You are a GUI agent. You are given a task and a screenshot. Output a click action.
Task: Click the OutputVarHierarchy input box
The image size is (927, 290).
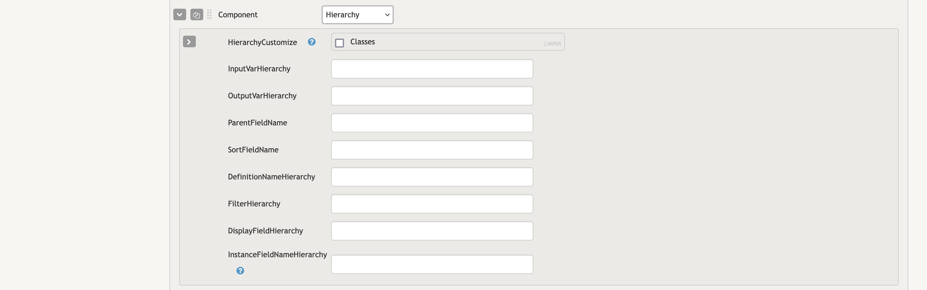pos(432,96)
